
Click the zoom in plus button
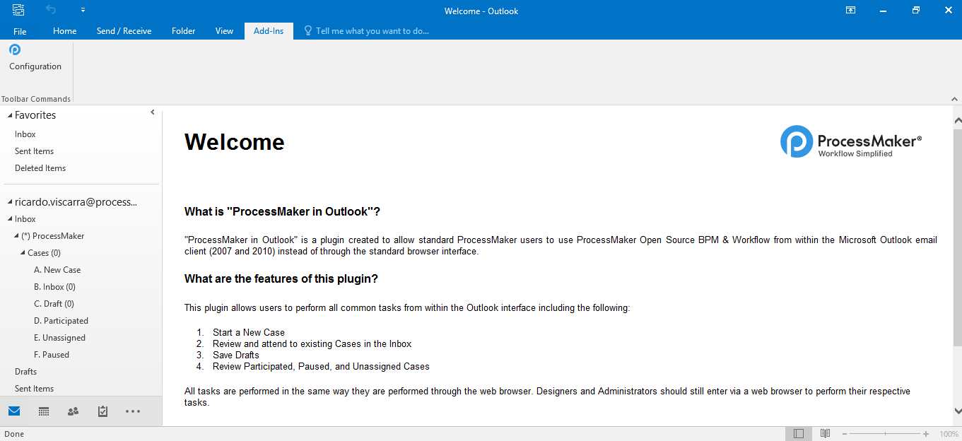pyautogui.click(x=926, y=433)
